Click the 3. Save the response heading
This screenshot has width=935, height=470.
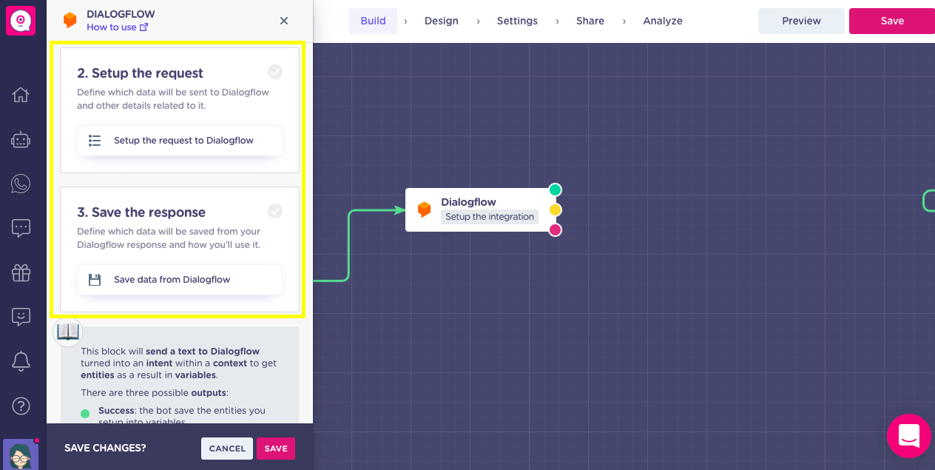[x=141, y=212]
